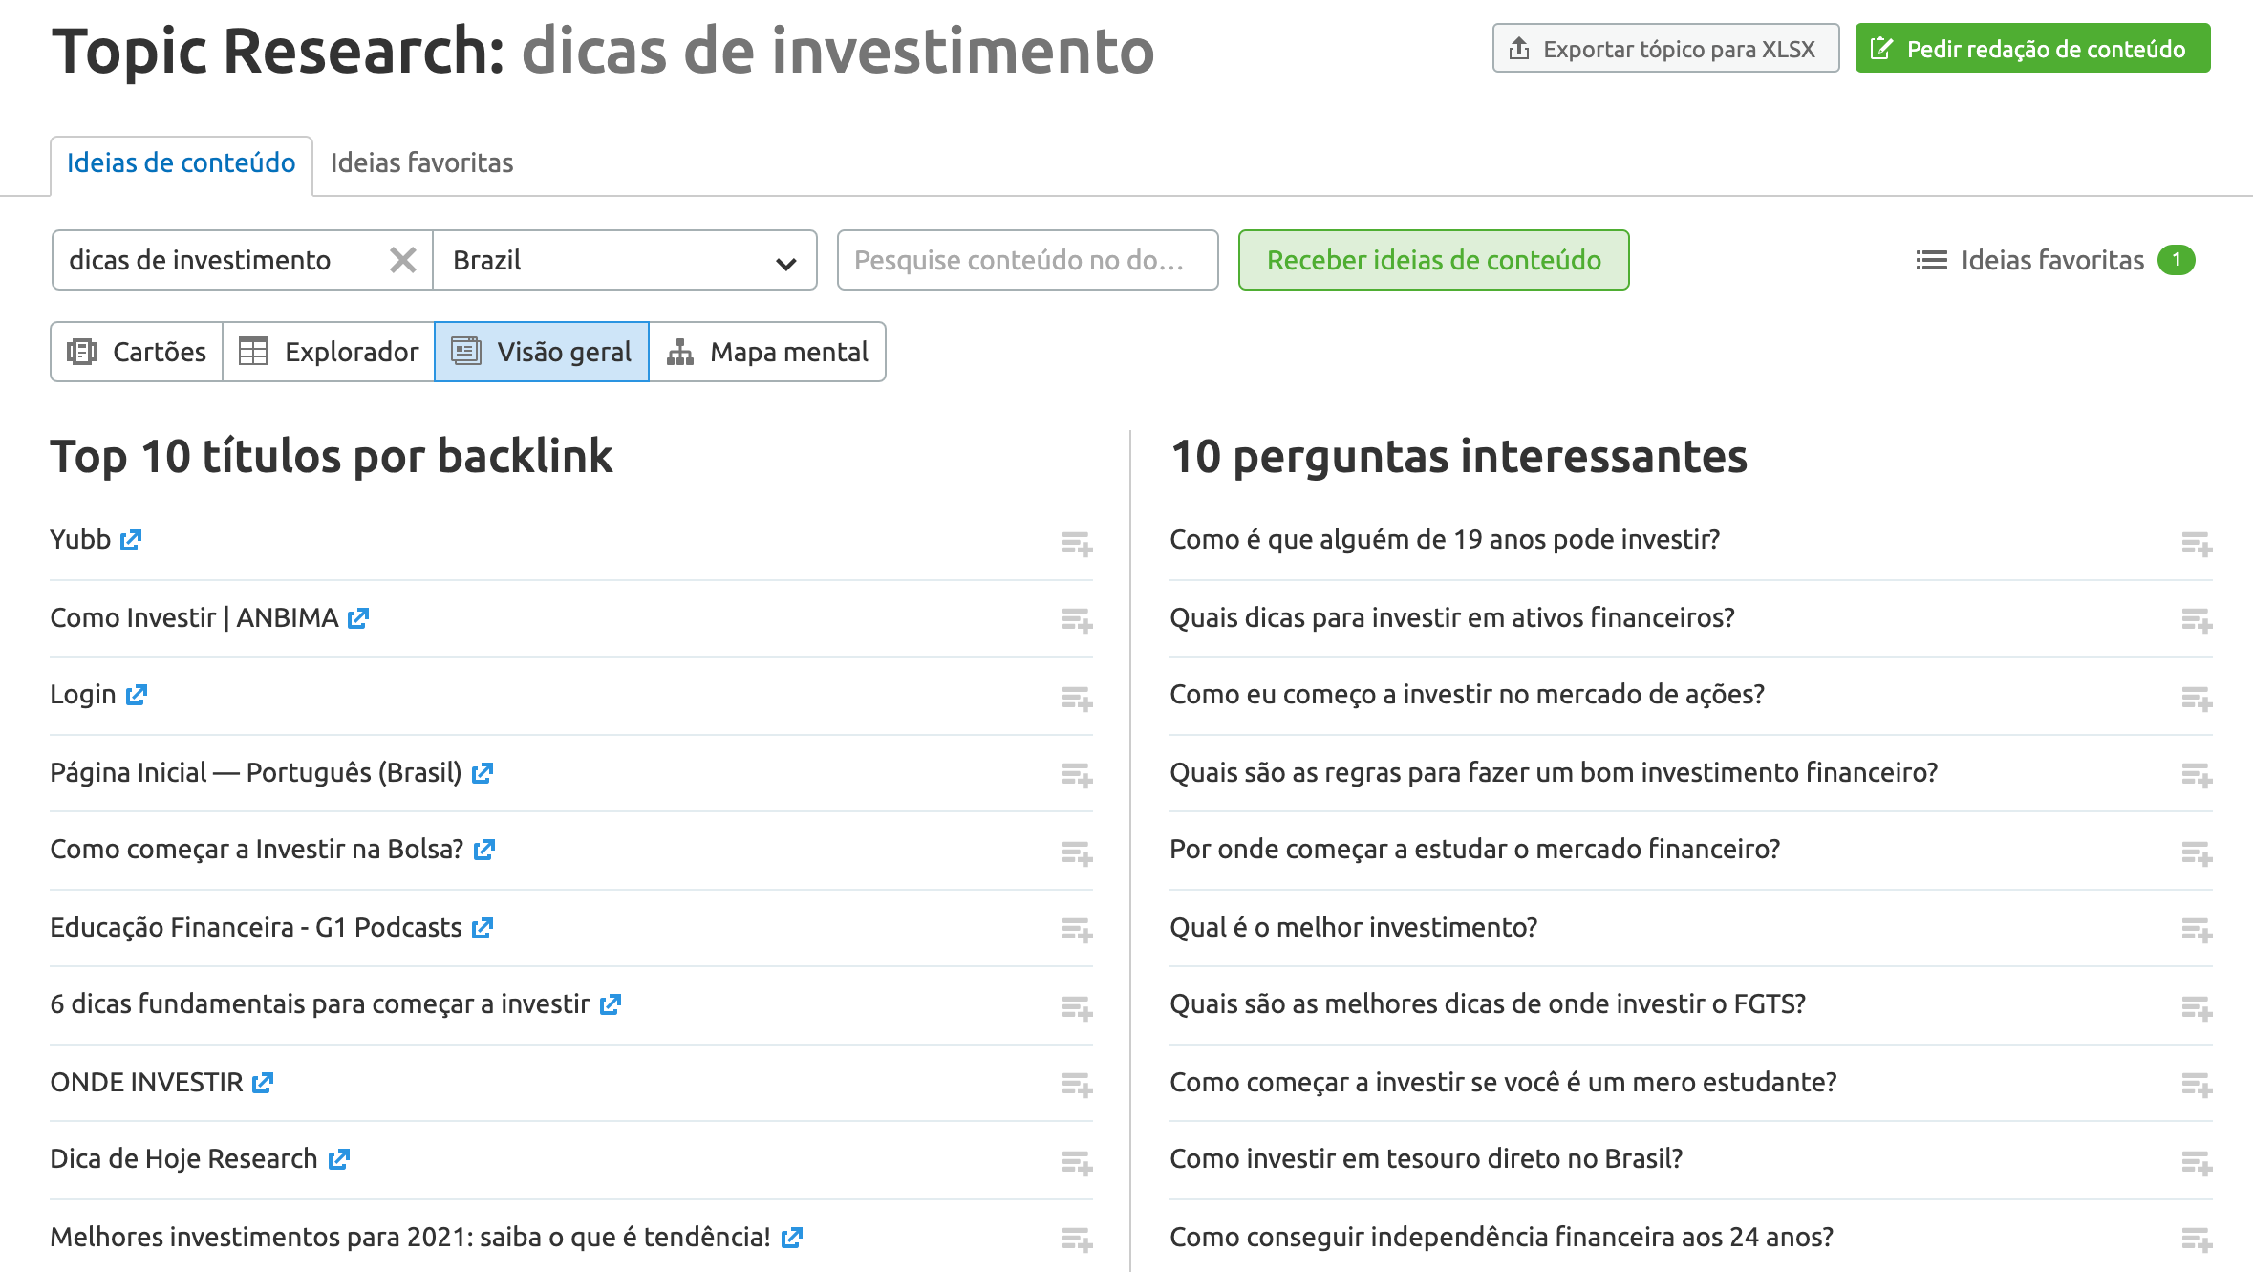This screenshot has height=1272, width=2253.
Task: Open external link for 'Login' title
Action: click(x=137, y=695)
